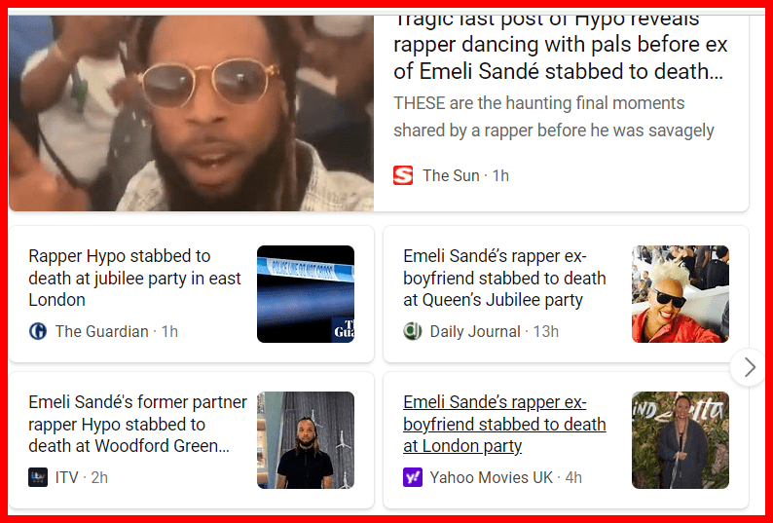Click 'The Sun' source name text
This screenshot has width=773, height=523.
pos(451,175)
